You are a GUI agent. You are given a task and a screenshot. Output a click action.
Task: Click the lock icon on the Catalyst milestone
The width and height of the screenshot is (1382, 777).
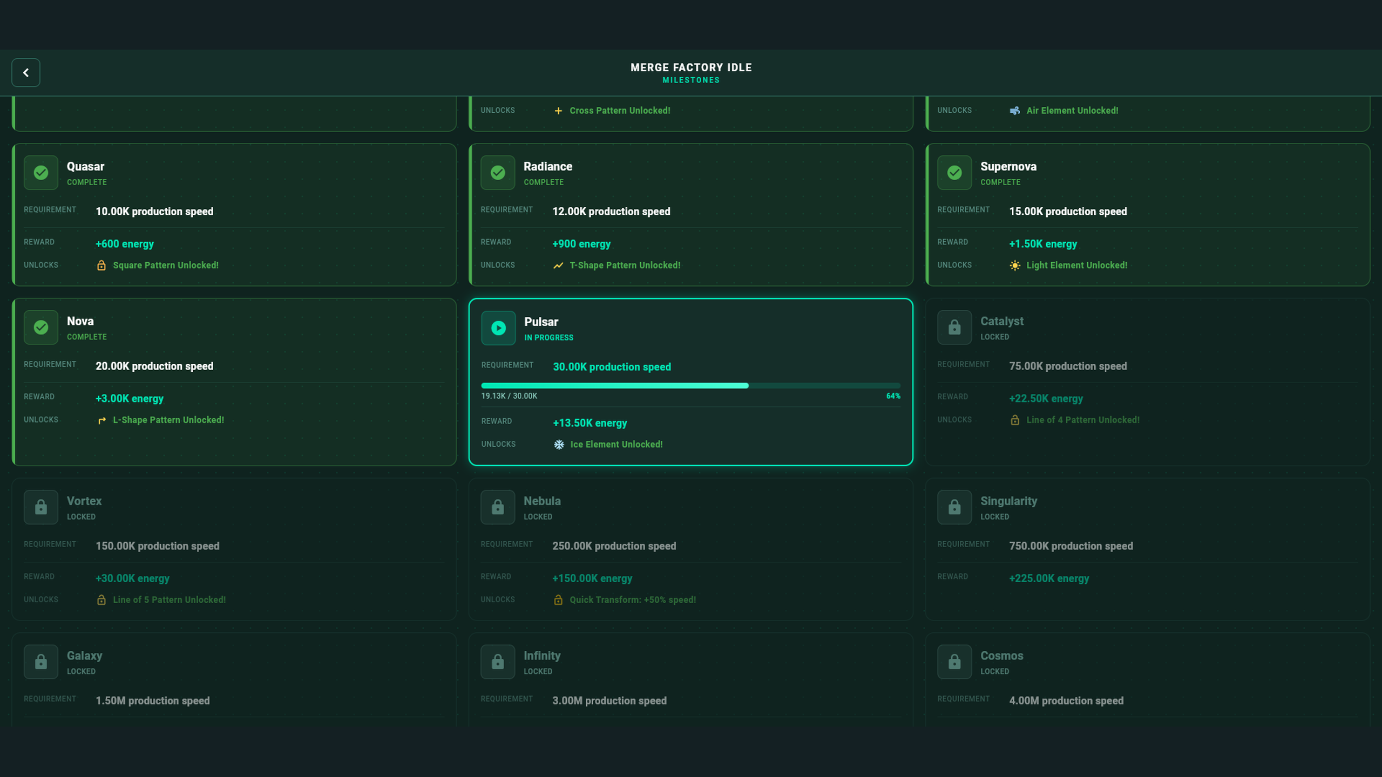(954, 328)
